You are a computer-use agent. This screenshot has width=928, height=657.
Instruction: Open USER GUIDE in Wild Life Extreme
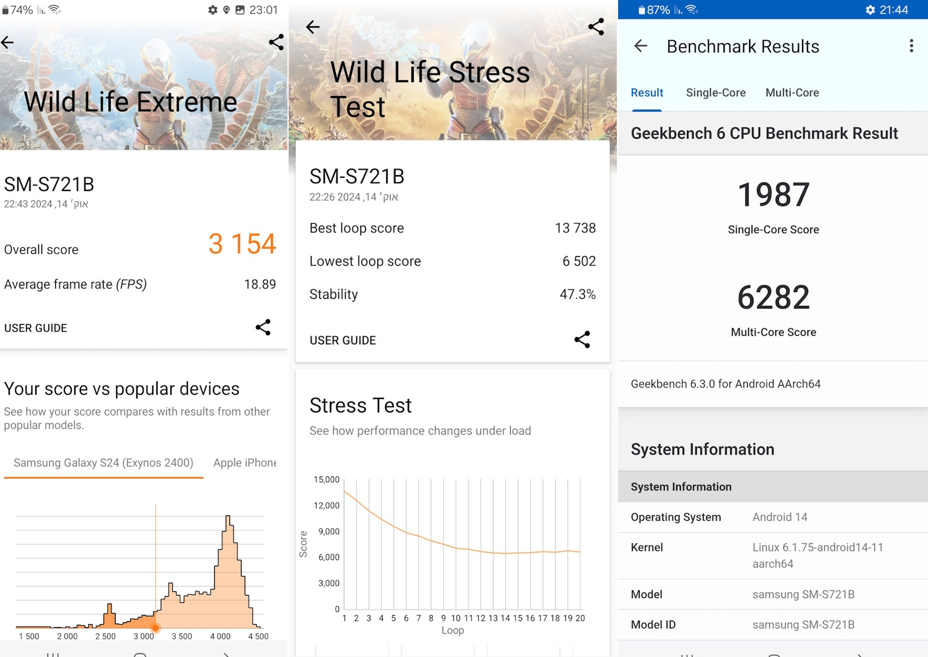[x=35, y=328]
